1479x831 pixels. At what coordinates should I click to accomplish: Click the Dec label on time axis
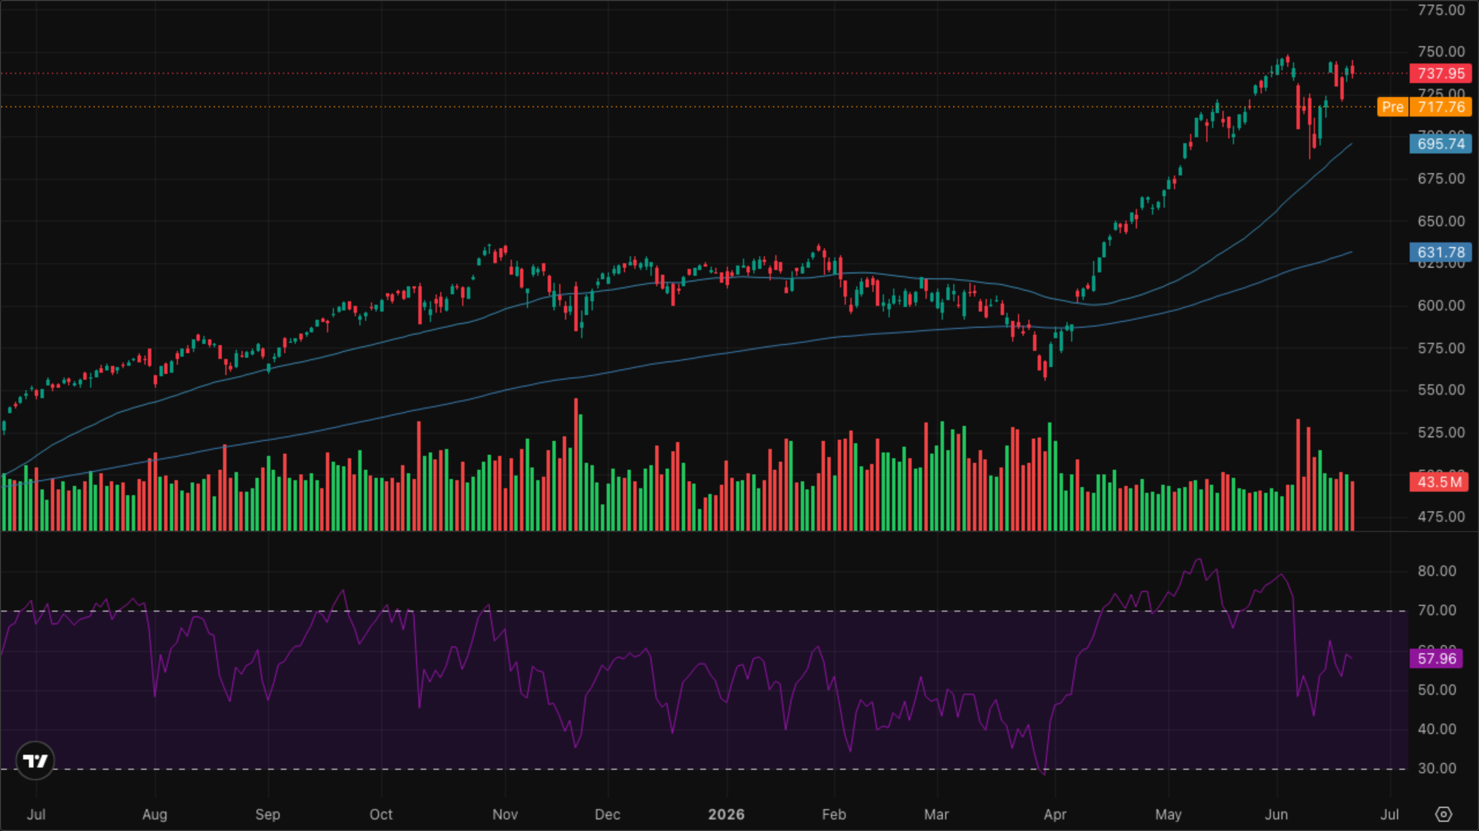(x=607, y=814)
